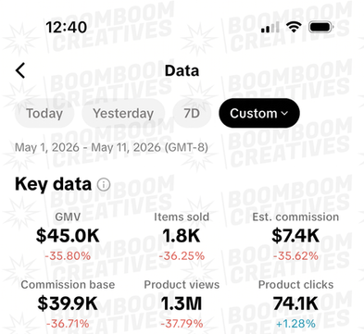
Task: View the Est. commission $7.4K metric
Action: (295, 237)
